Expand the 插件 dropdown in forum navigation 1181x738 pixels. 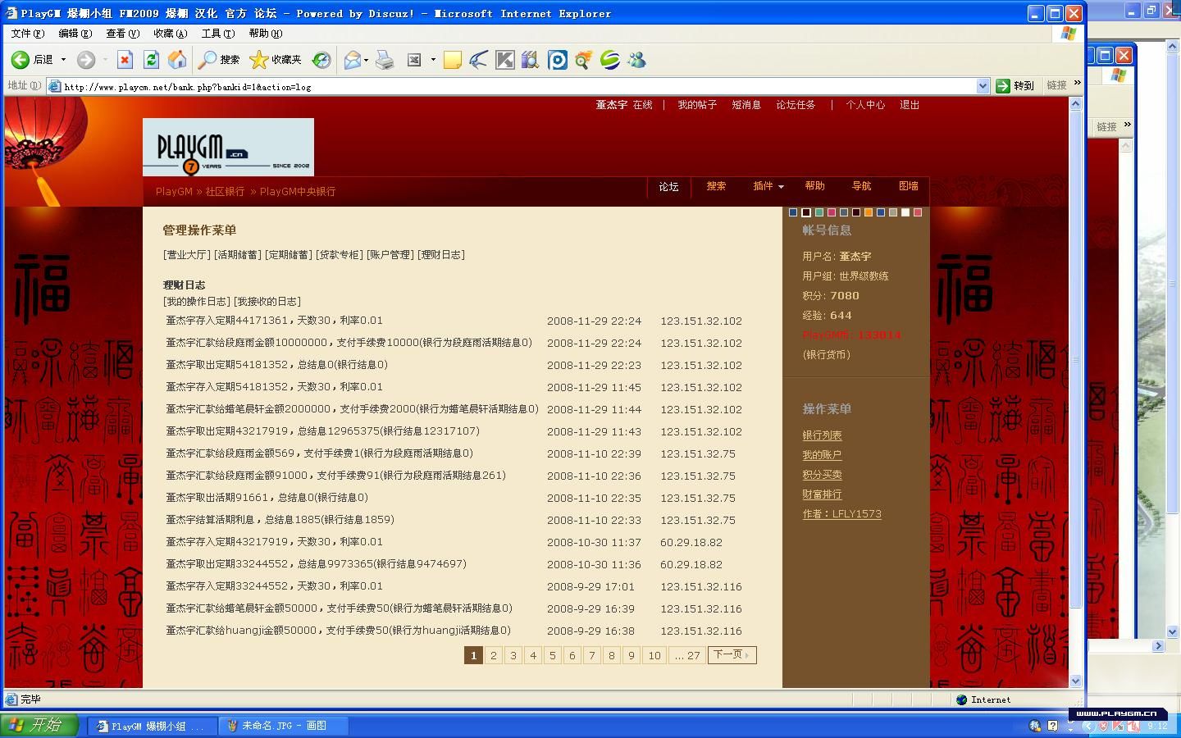768,186
